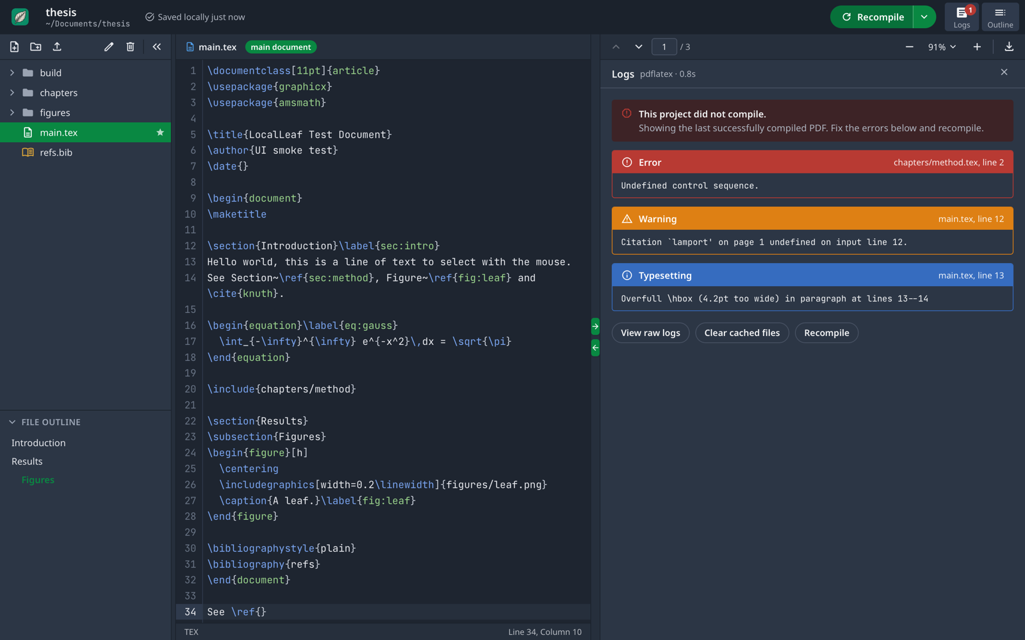This screenshot has width=1025, height=640.
Task: Open the 91% zoom level dropdown
Action: [942, 47]
